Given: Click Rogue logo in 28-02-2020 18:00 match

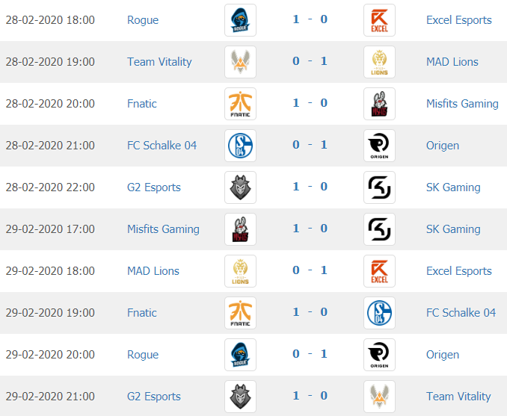Looking at the screenshot, I should tap(240, 20).
